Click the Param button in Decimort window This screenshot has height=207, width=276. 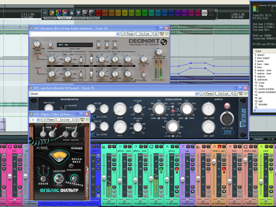(130, 34)
